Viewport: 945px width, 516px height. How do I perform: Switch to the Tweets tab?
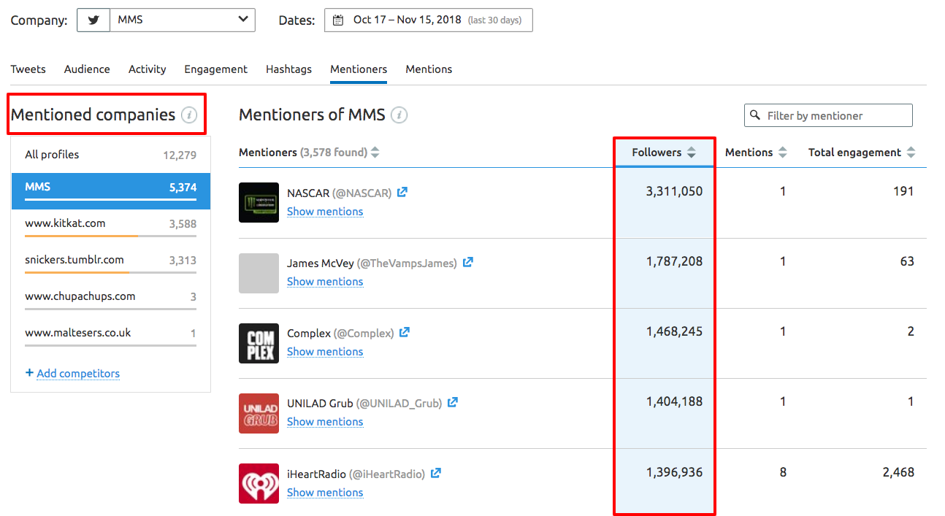coord(28,69)
